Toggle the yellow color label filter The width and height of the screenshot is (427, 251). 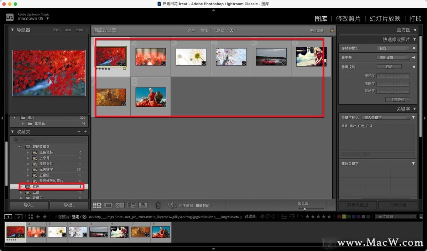pyautogui.click(x=344, y=217)
